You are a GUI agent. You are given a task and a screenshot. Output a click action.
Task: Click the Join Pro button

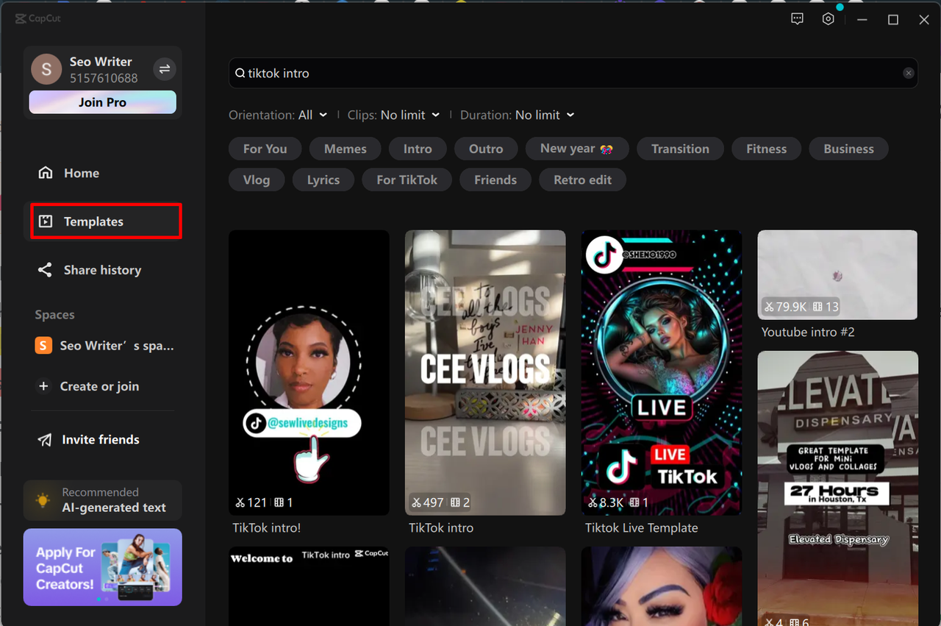pos(101,102)
